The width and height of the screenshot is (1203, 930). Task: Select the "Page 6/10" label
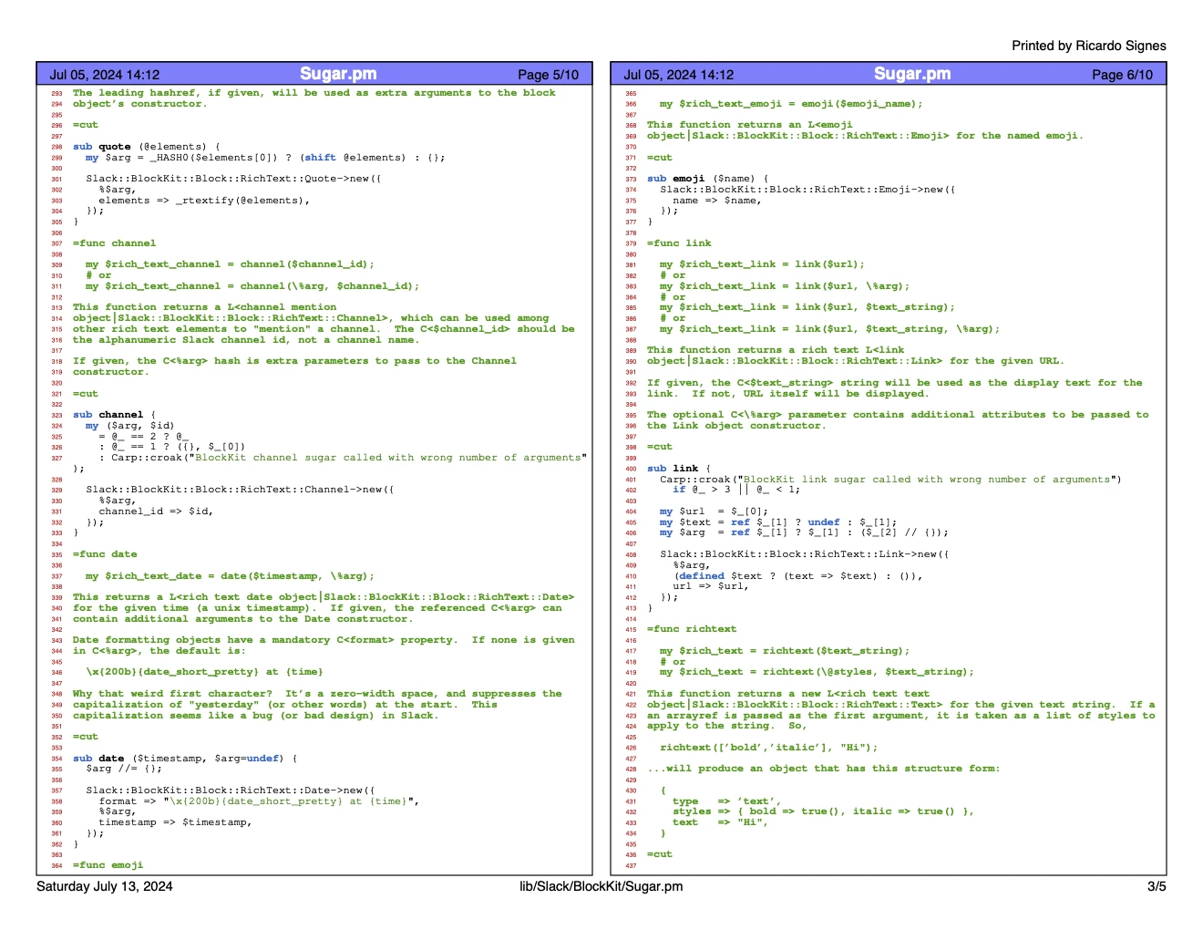click(x=1123, y=76)
